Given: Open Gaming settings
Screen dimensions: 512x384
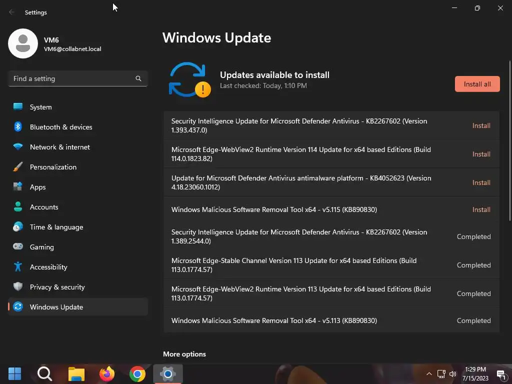Looking at the screenshot, I should point(77,247).
